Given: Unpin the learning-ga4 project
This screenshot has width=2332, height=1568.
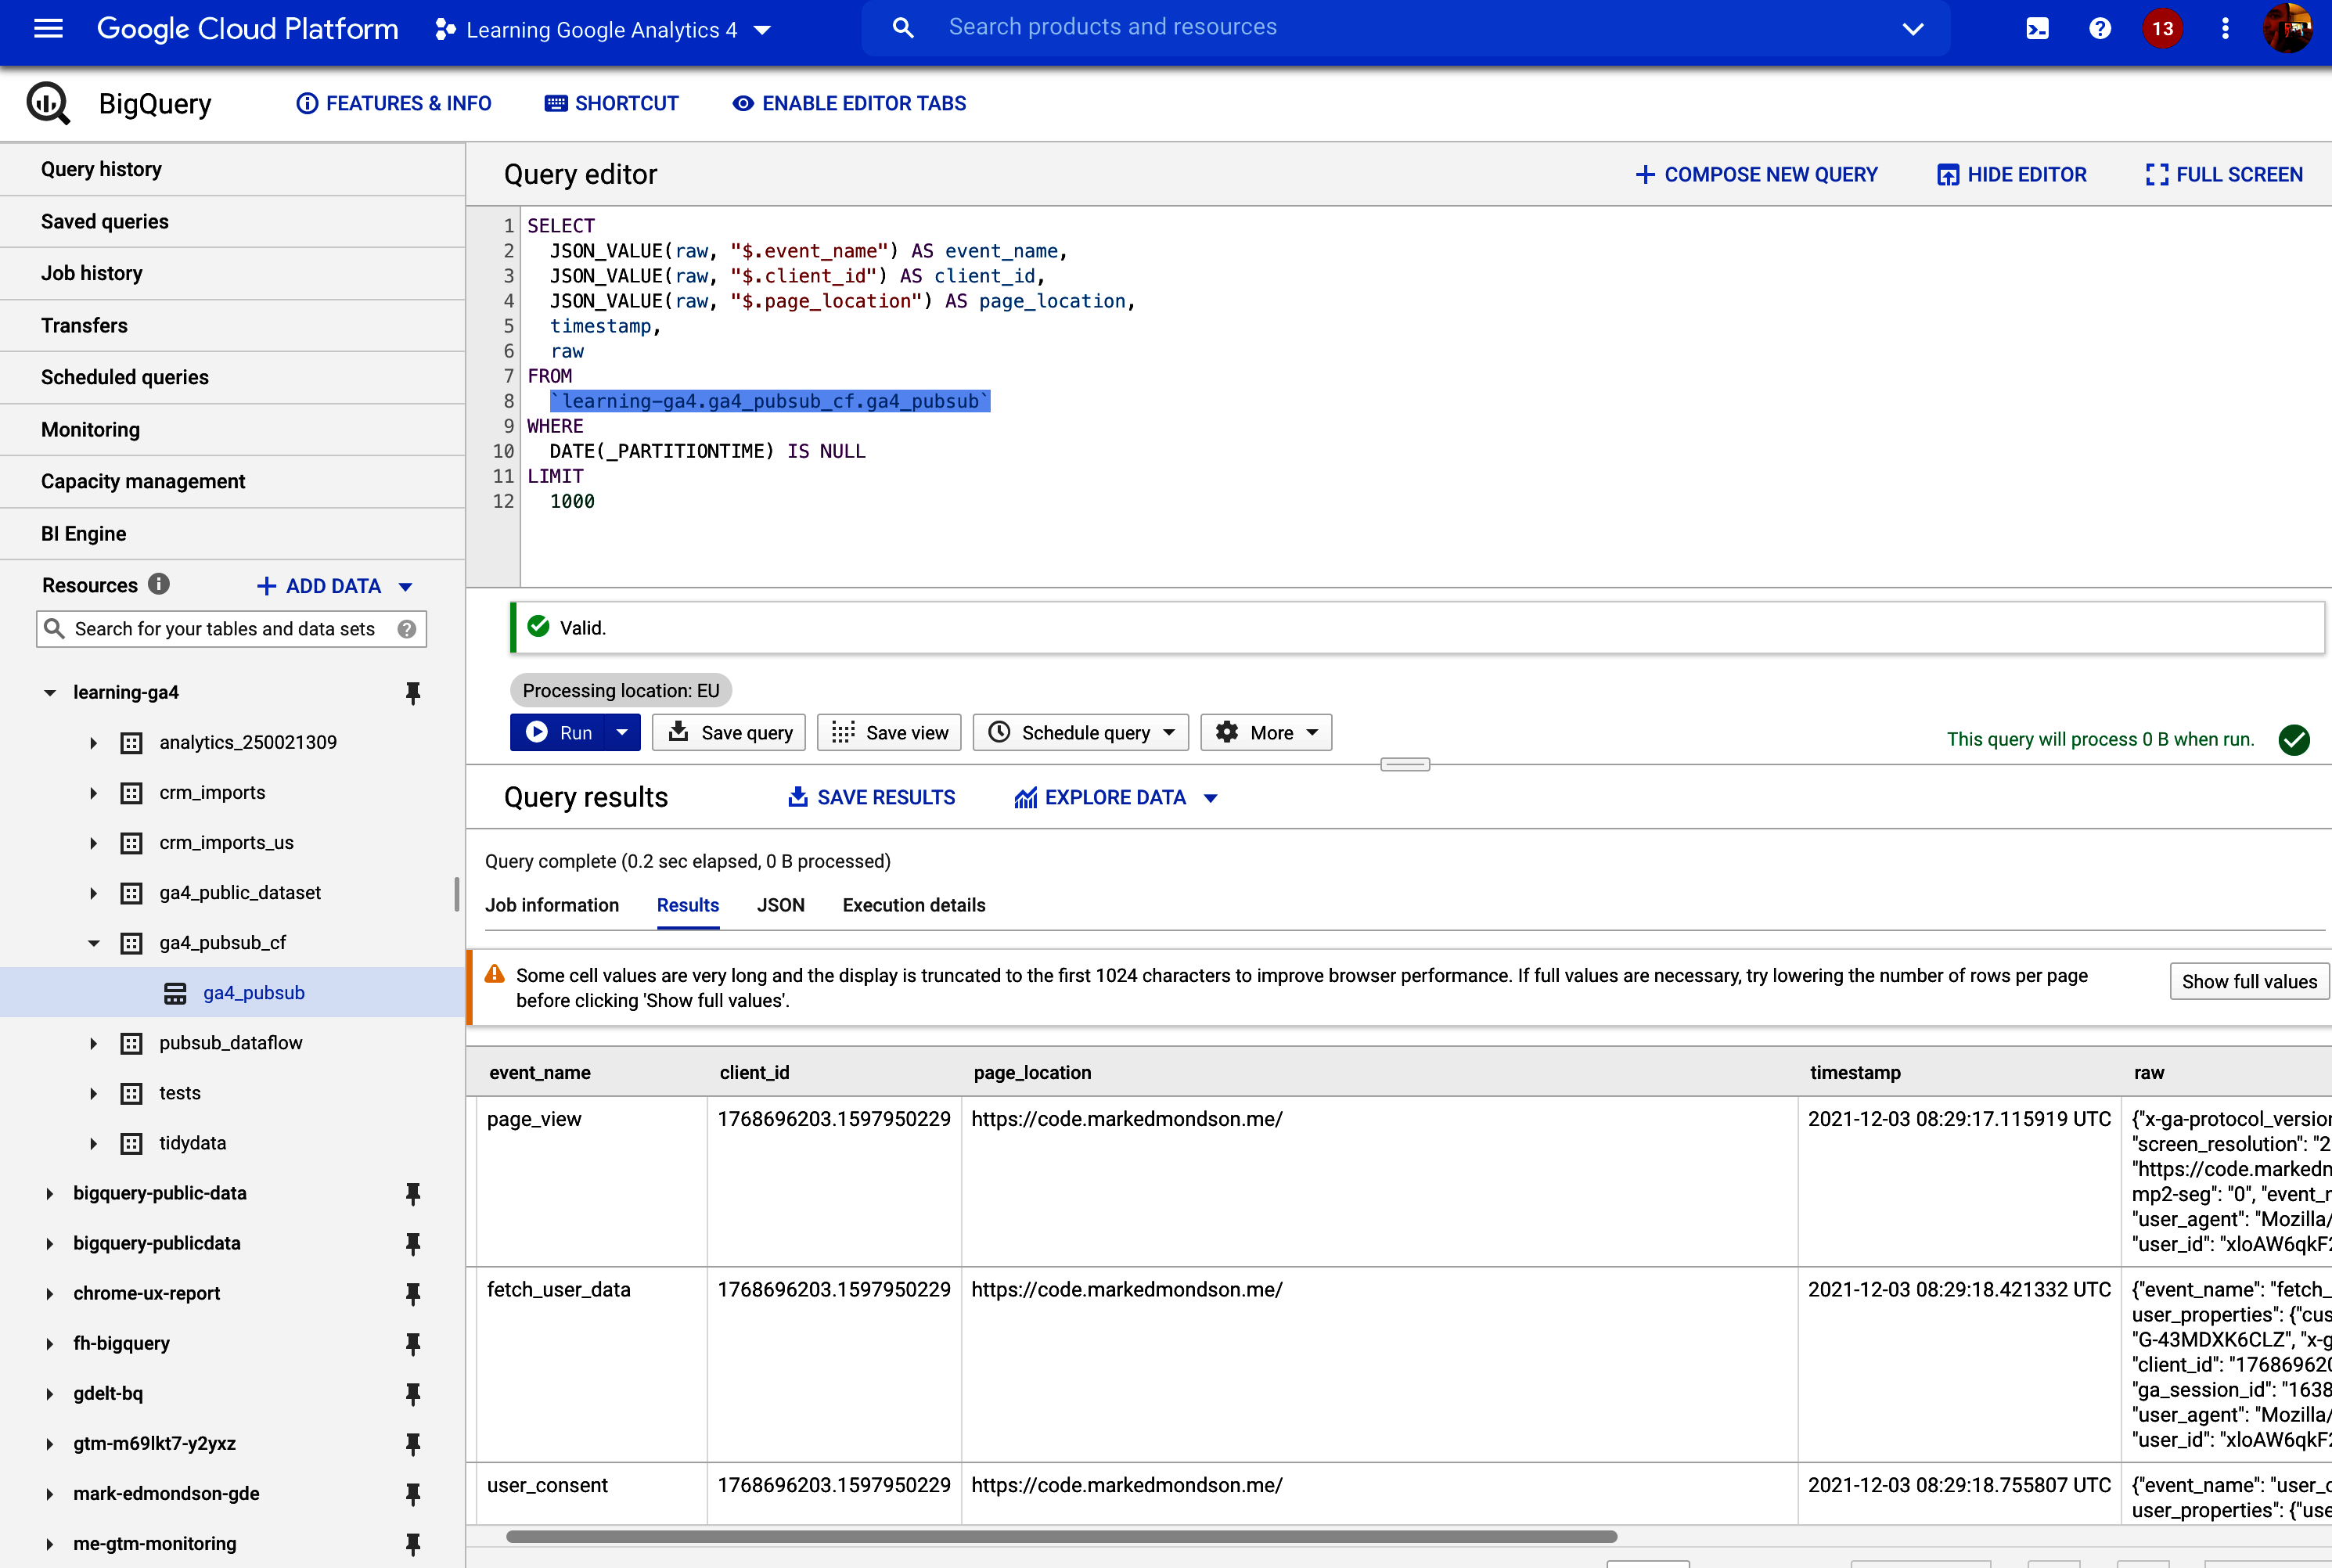Looking at the screenshot, I should coord(413,692).
